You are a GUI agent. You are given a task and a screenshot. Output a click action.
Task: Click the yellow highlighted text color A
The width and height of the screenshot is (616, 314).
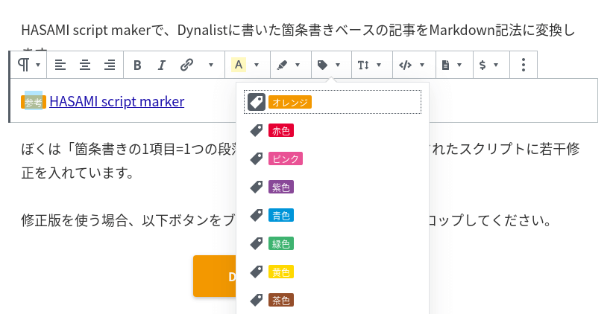[239, 65]
